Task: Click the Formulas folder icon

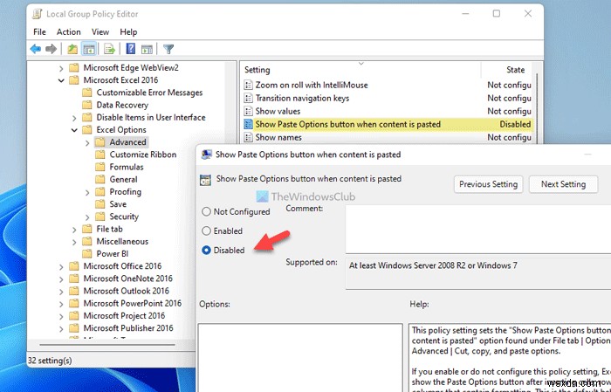Action: tap(100, 167)
